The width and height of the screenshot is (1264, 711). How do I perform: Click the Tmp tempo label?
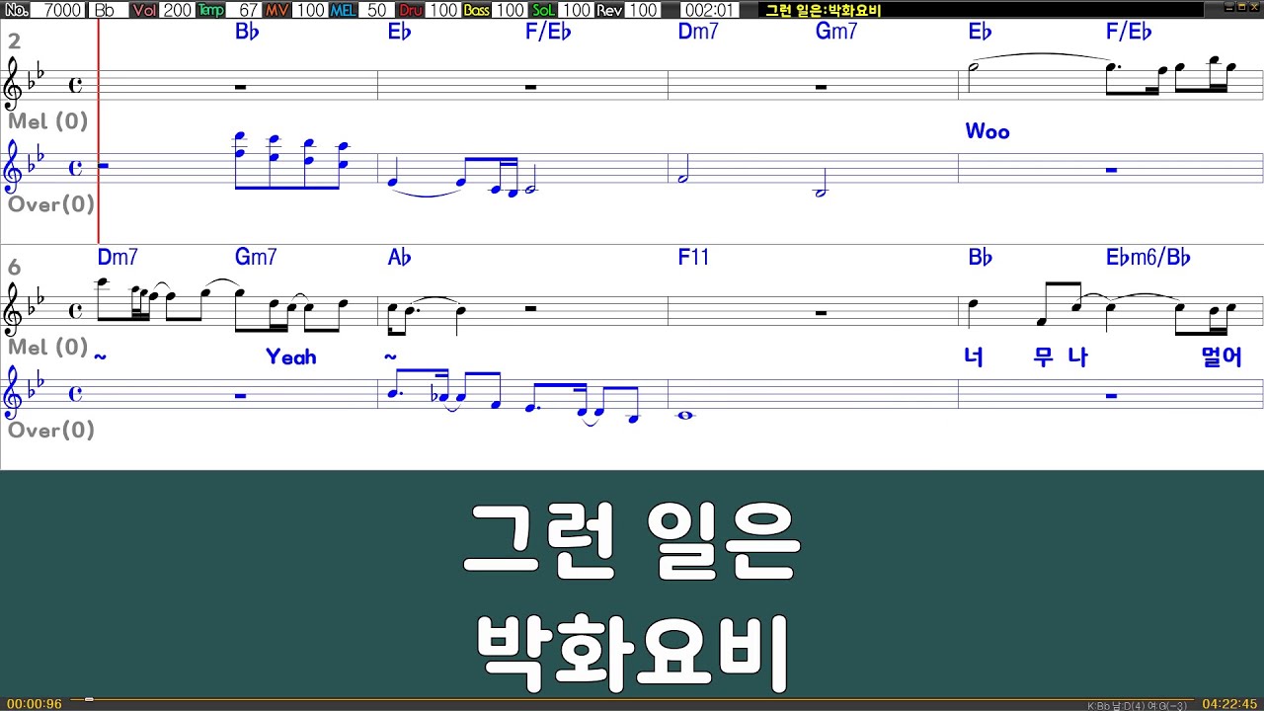click(211, 10)
